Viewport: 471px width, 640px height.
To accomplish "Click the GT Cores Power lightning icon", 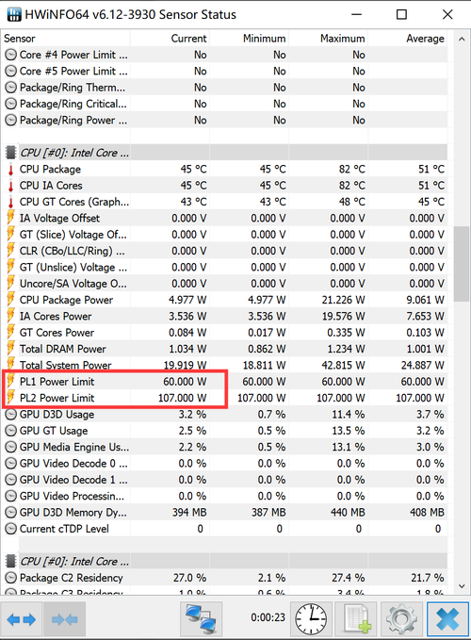I will click(x=10, y=332).
